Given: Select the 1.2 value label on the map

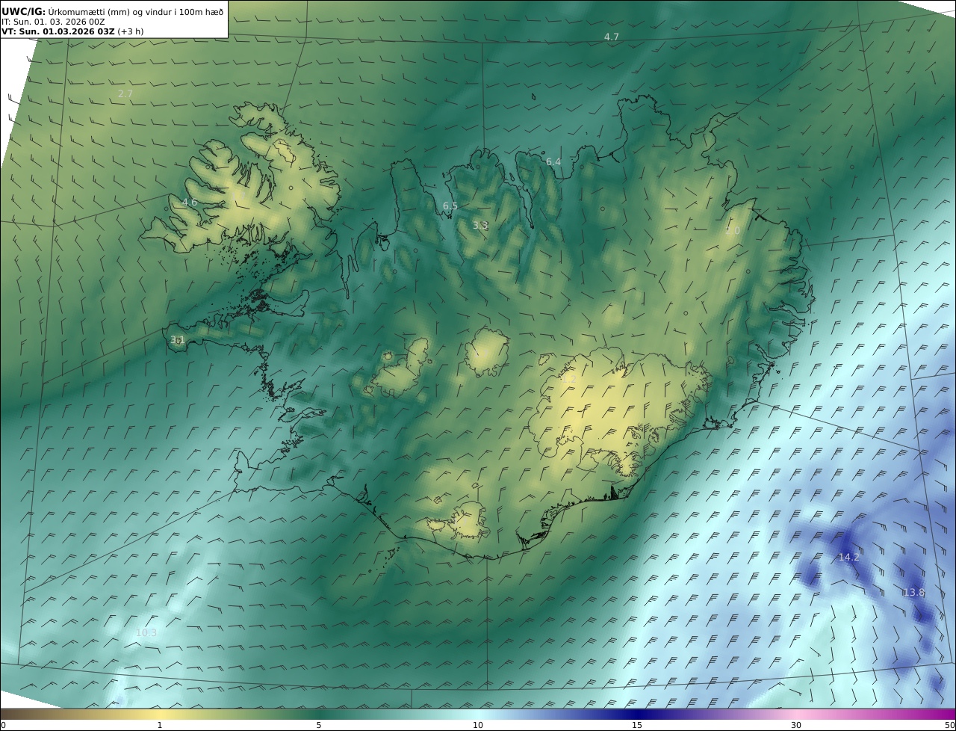Looking at the screenshot, I should click(x=569, y=380).
